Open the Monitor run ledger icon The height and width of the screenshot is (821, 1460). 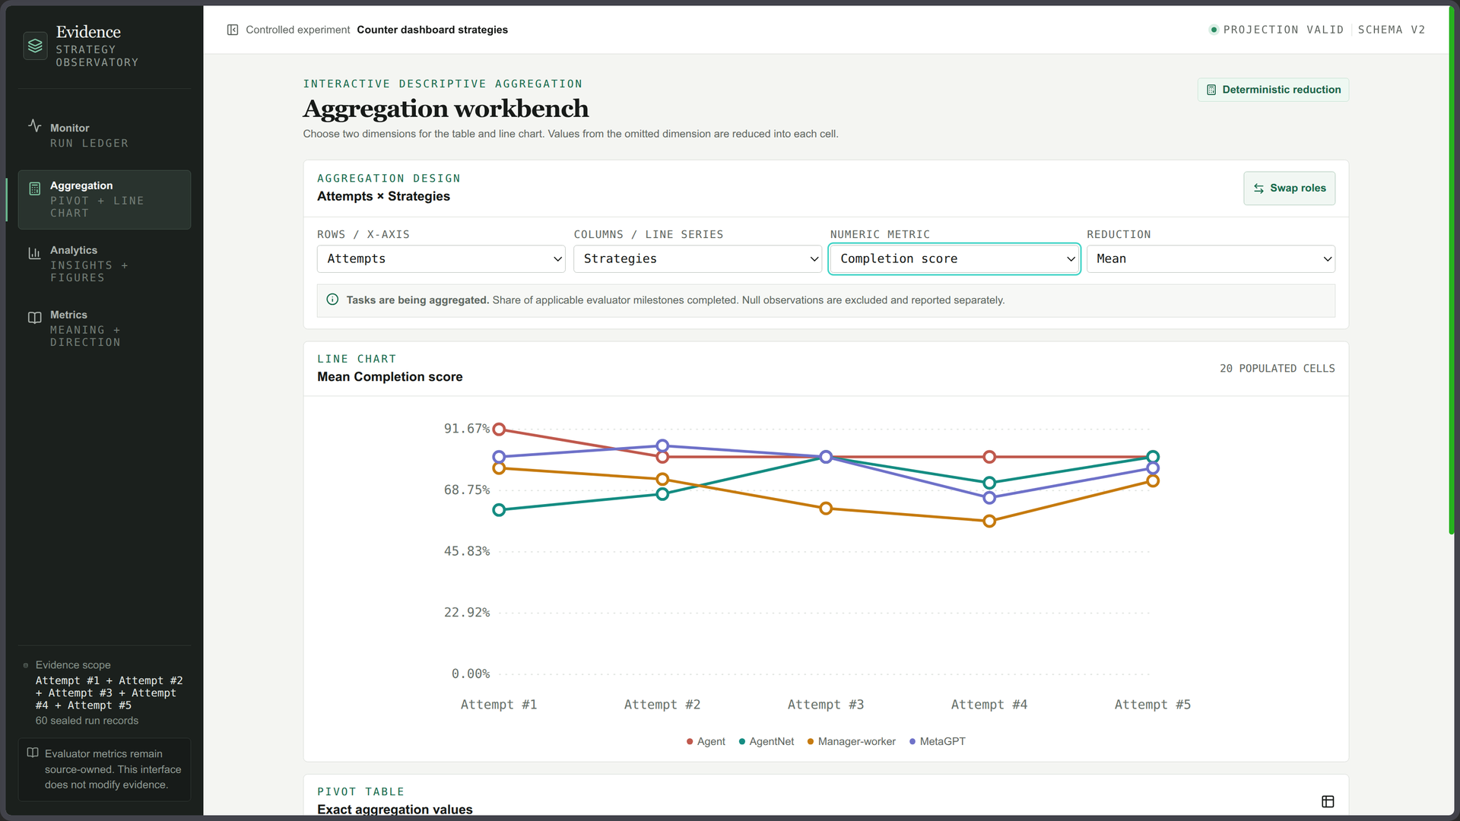34,125
